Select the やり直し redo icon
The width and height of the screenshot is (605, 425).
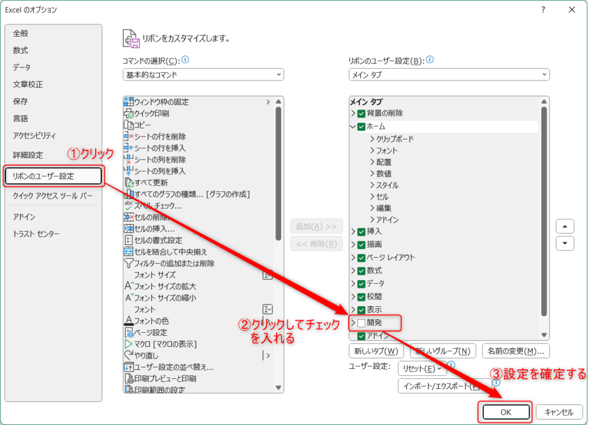pyautogui.click(x=129, y=355)
